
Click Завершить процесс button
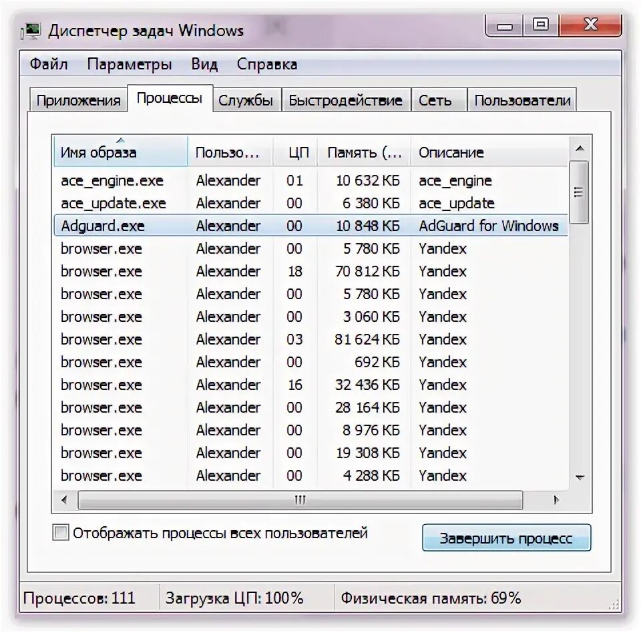507,538
